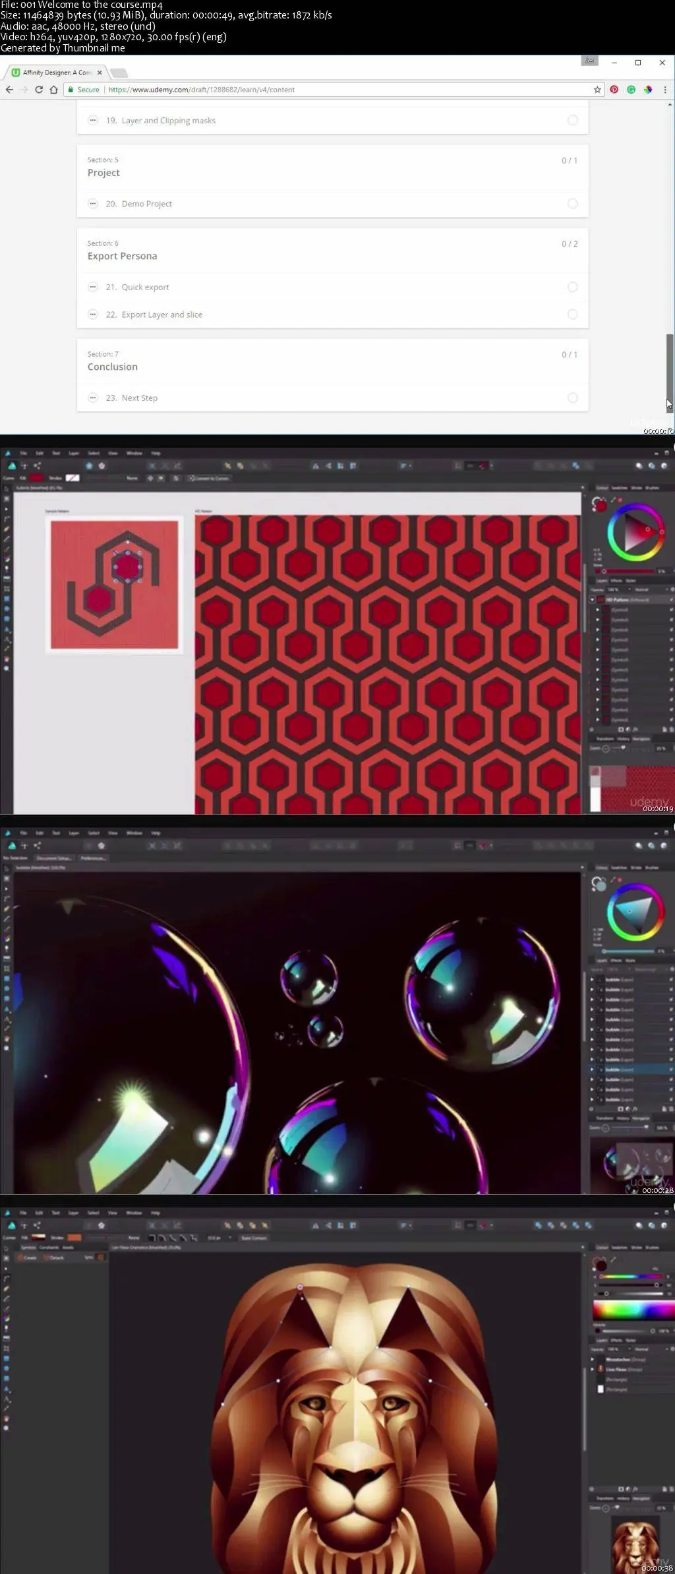Expand the HD Pattern layer group
Screen dimensions: 675x1574
click(593, 599)
